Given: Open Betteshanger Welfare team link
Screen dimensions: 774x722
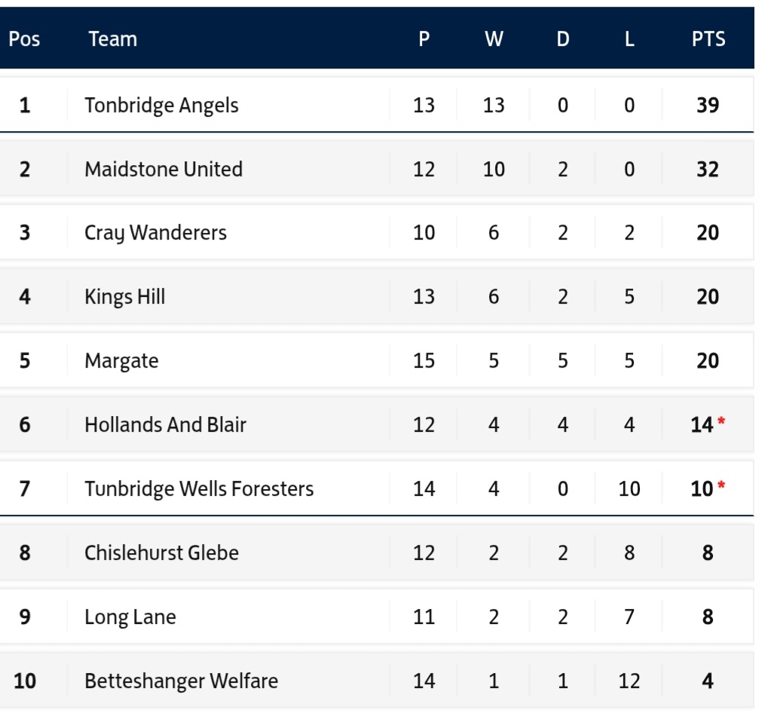Looking at the screenshot, I should click(x=181, y=681).
